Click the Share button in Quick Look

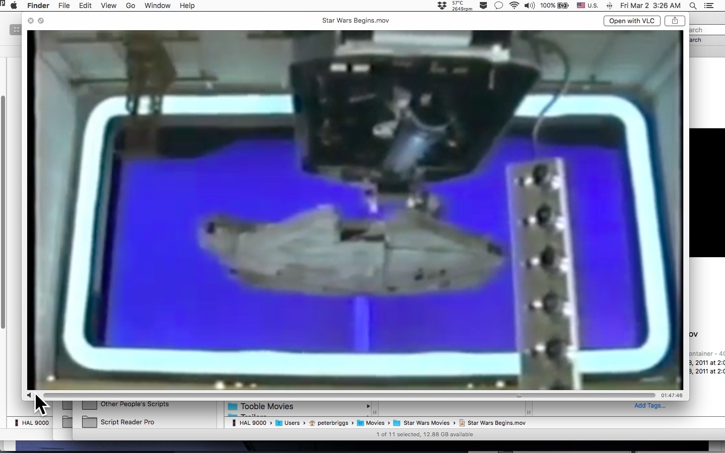tap(675, 21)
